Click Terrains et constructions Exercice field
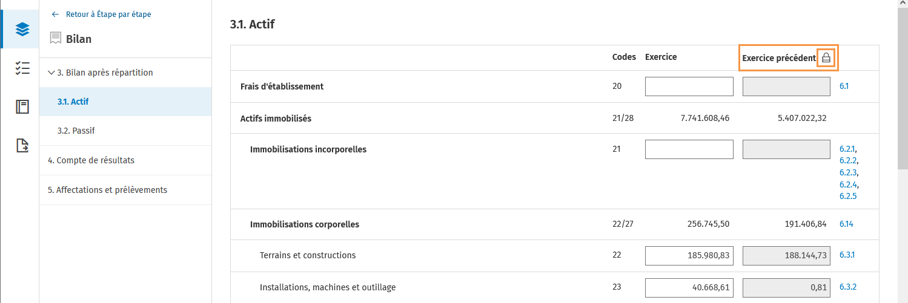 point(689,255)
